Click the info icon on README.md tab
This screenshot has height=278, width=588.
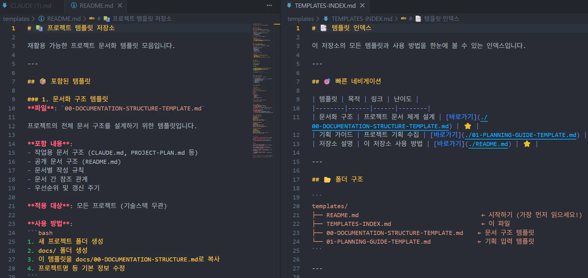point(74,6)
